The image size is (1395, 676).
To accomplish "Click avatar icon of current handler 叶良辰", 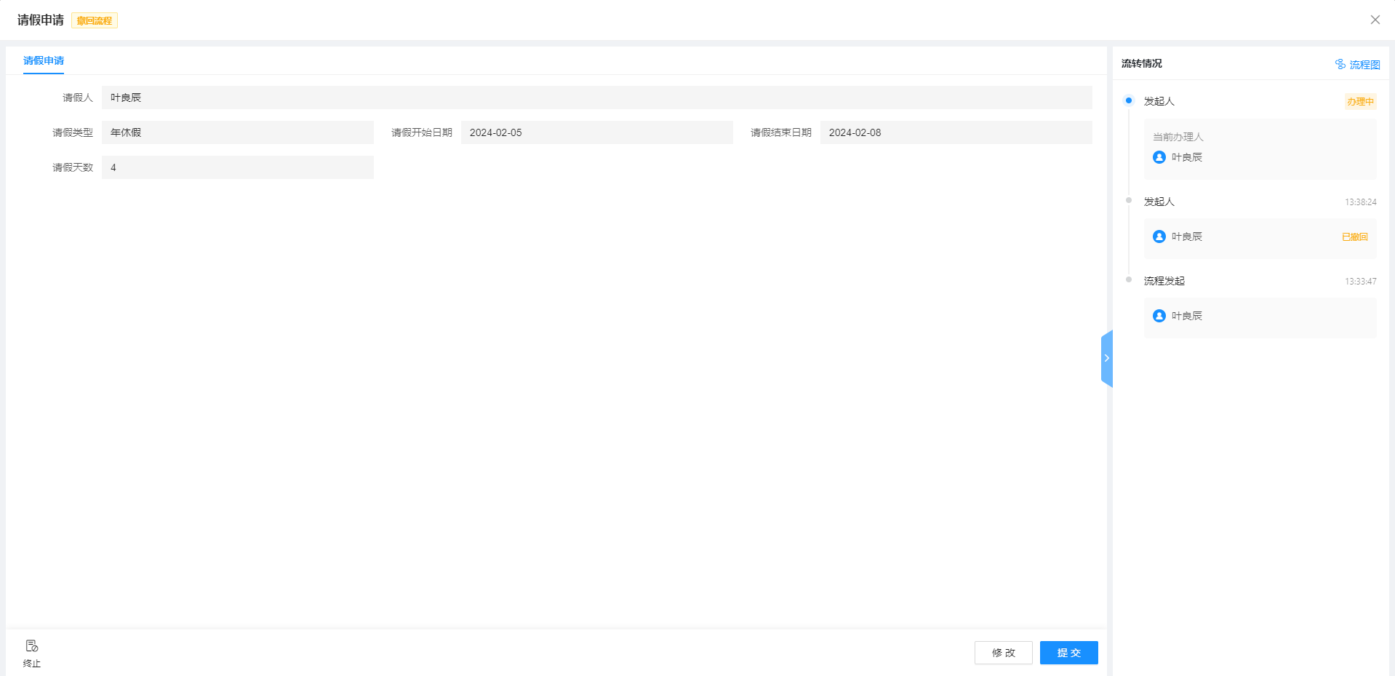I will tap(1159, 157).
